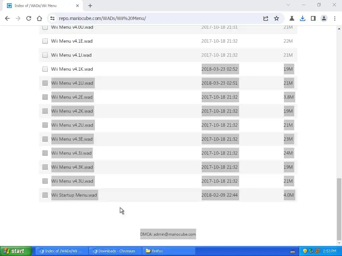Image resolution: width=342 pixels, height=256 pixels.
Task: Click the forward navigation arrow
Action: [x=18, y=18]
